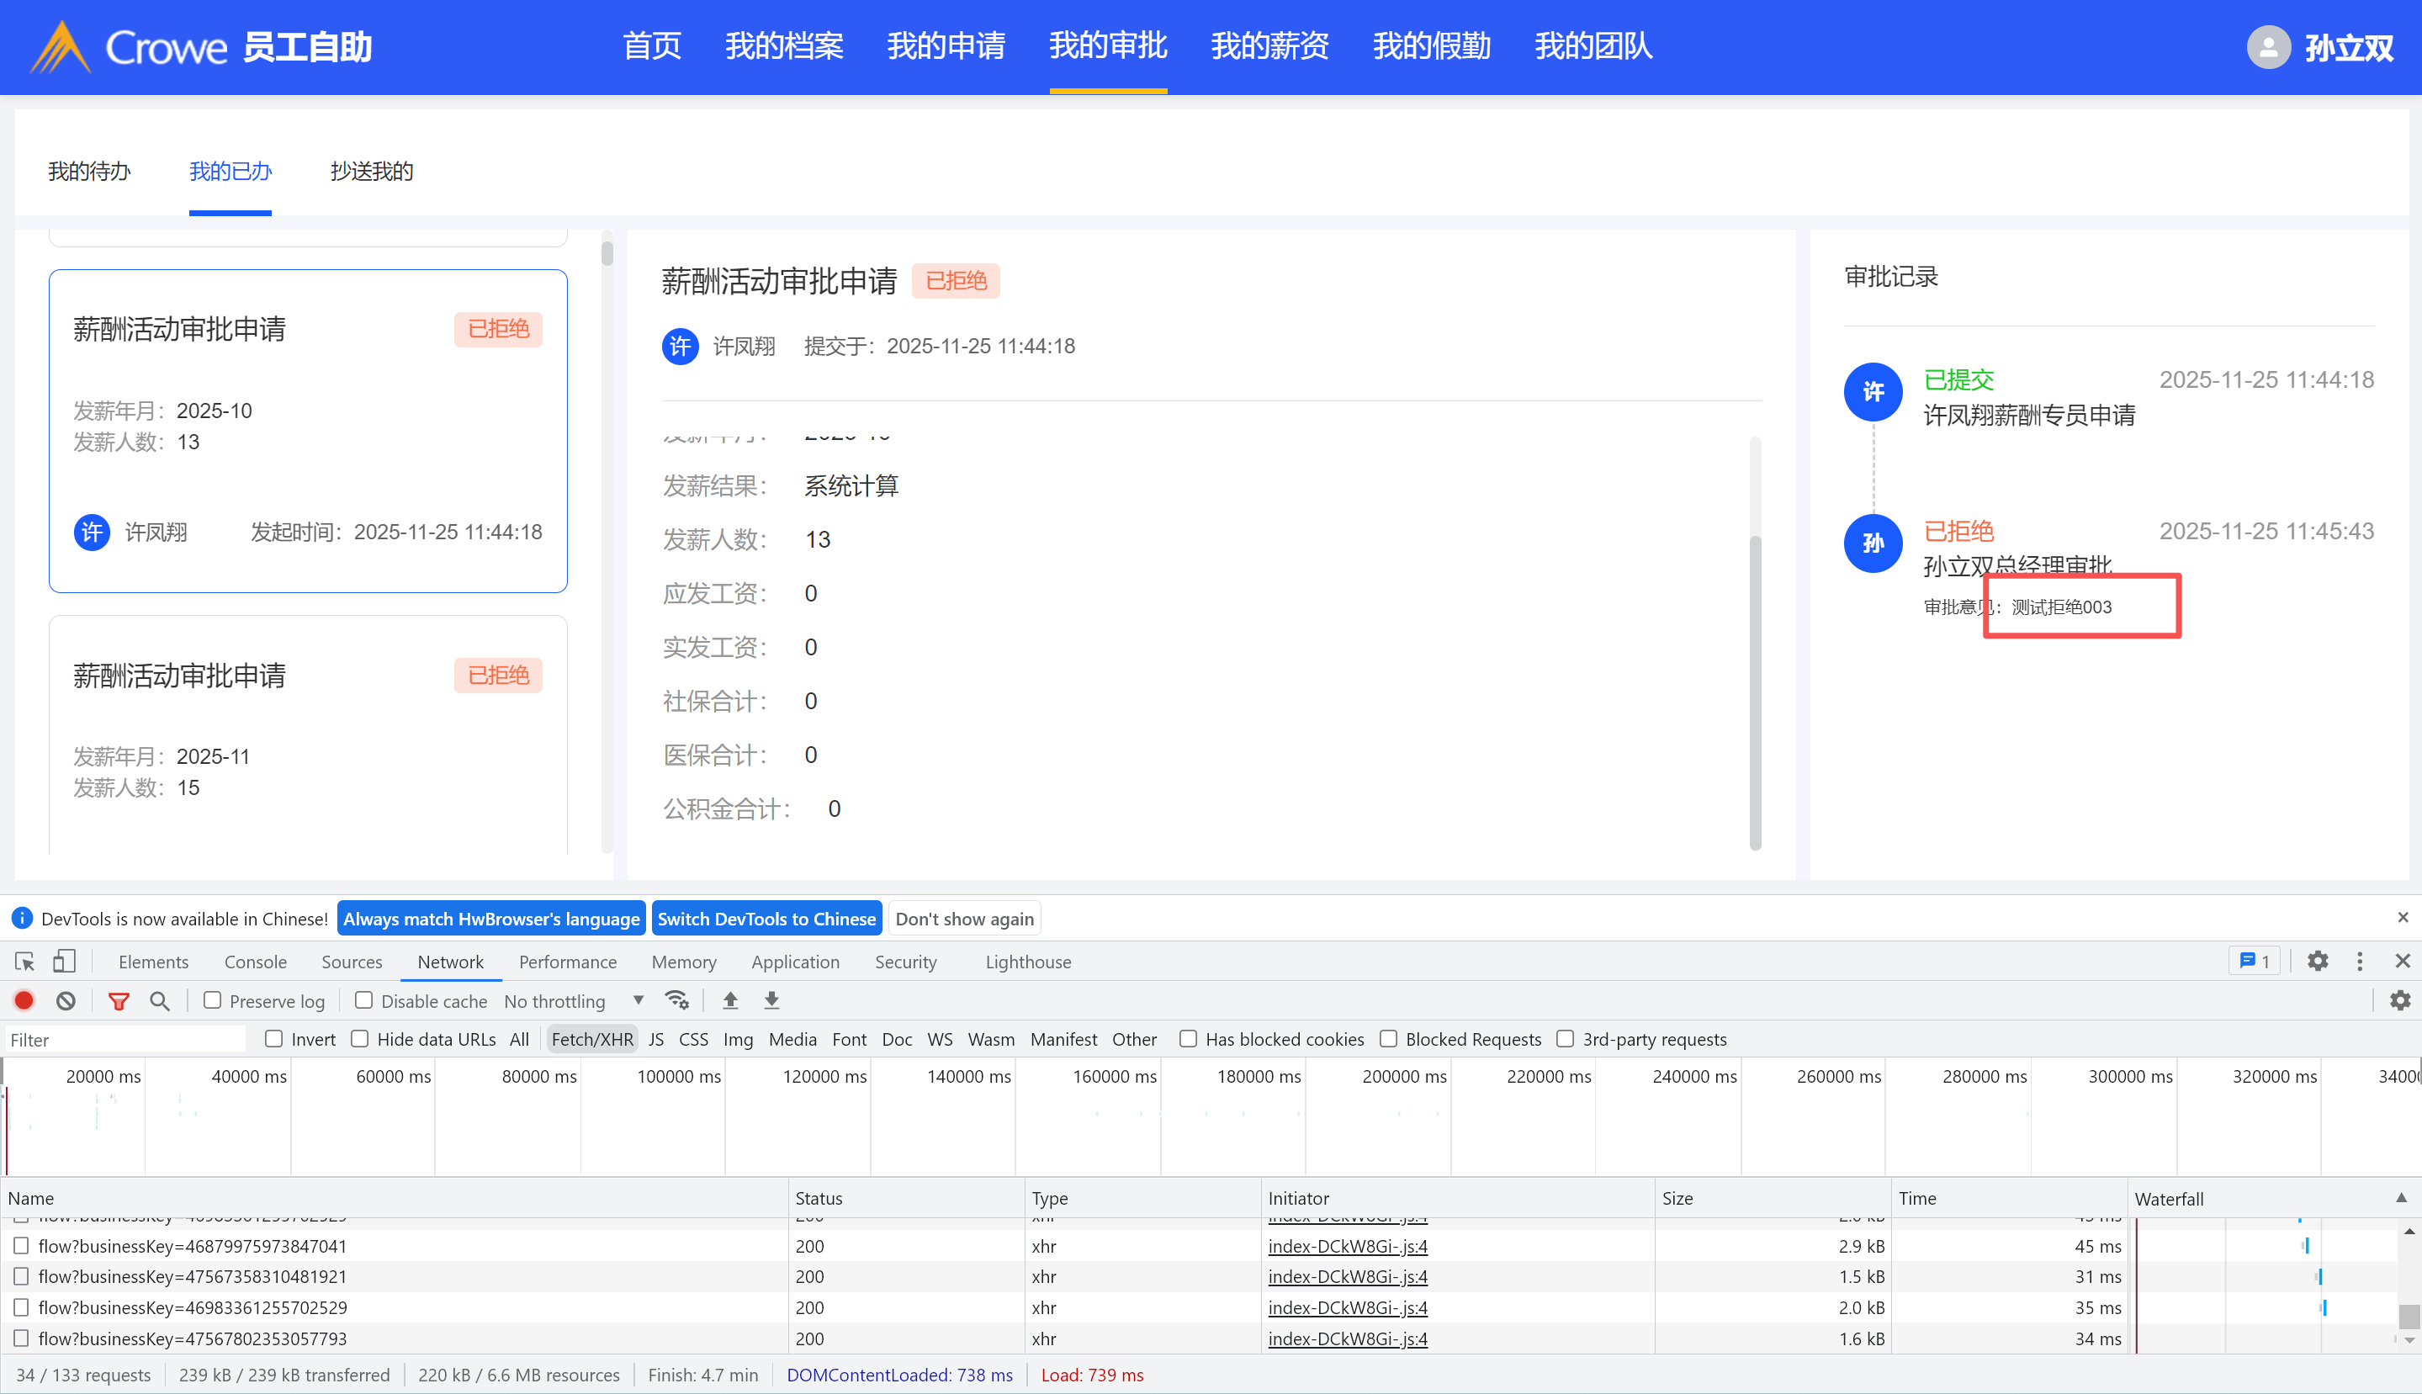Enable the Disable cache checkbox

pyautogui.click(x=363, y=1000)
